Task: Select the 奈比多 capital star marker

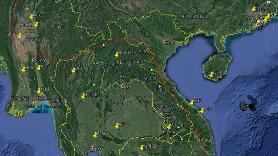Action: pyautogui.click(x=34, y=60)
